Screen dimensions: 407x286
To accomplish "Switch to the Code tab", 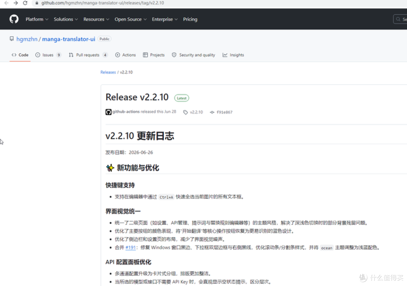I will (x=20, y=55).
